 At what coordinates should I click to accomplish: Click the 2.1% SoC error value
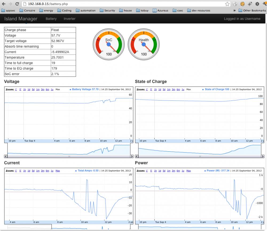click(55, 74)
